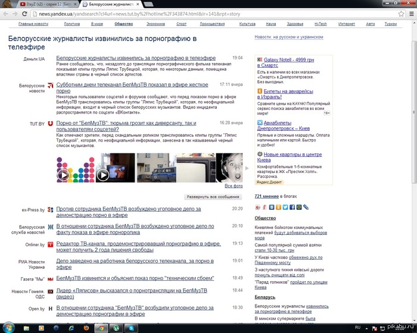The height and width of the screenshot is (333, 417).
Task: Share story via the LiveJournal pencil icon
Action: coord(306,207)
